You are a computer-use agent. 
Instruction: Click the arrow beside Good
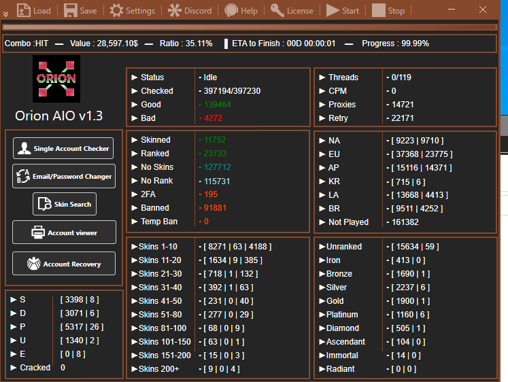click(x=134, y=105)
